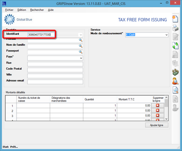This screenshot has width=182, height=151.
Task: Click the greyed copy documents icon
Action: tap(175, 63)
